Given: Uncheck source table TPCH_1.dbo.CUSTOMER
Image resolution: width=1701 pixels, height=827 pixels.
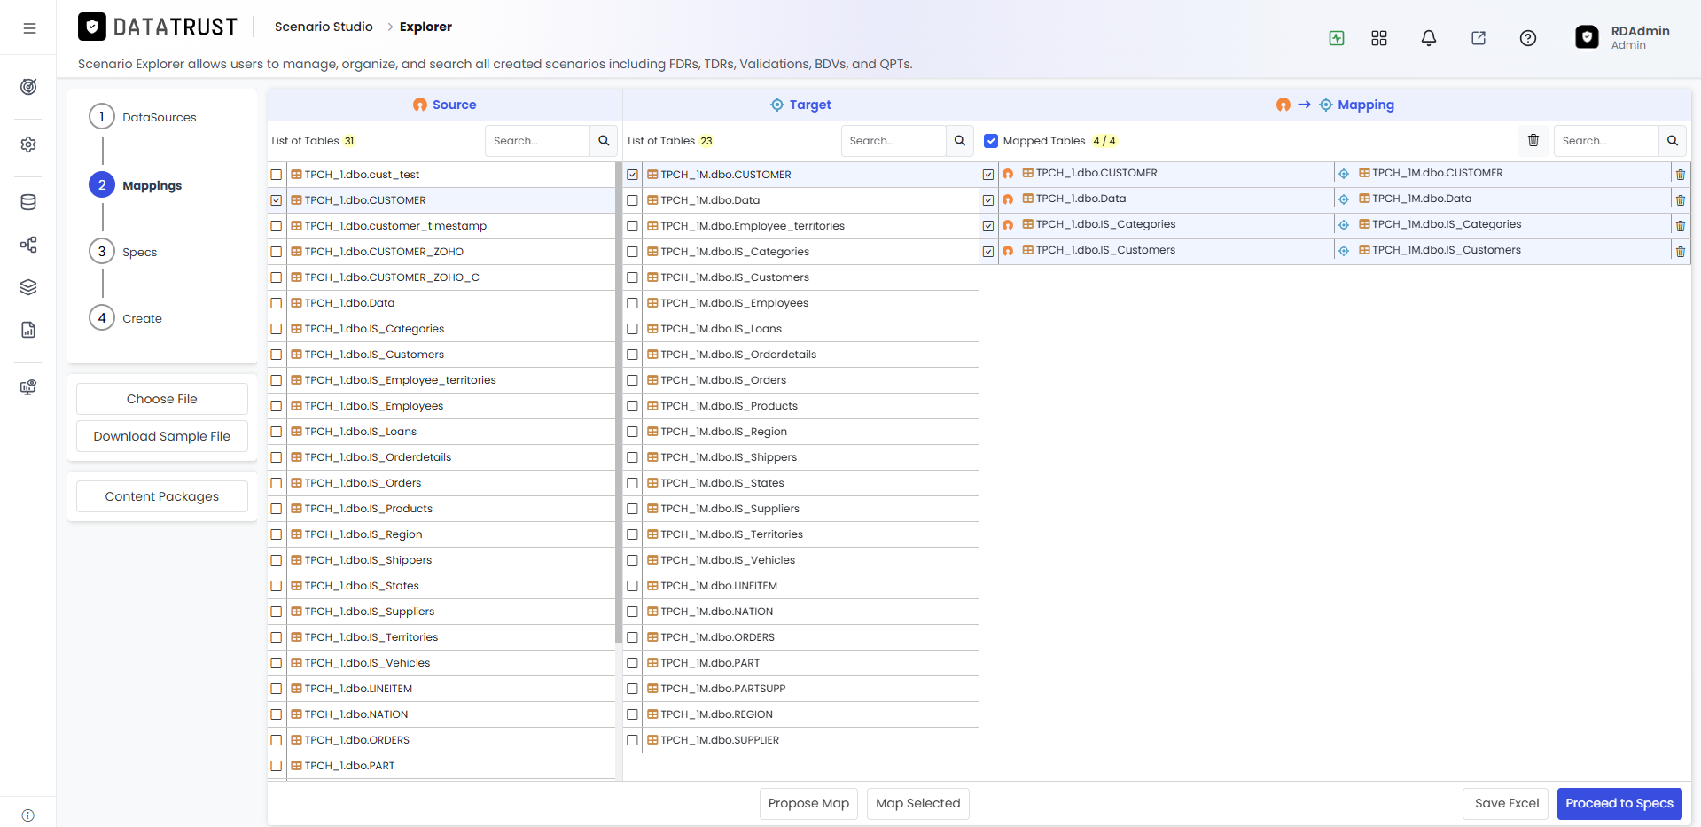Looking at the screenshot, I should coord(277,200).
